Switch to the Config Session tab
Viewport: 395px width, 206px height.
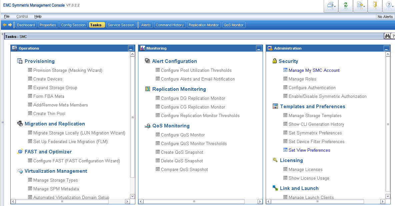pos(73,25)
